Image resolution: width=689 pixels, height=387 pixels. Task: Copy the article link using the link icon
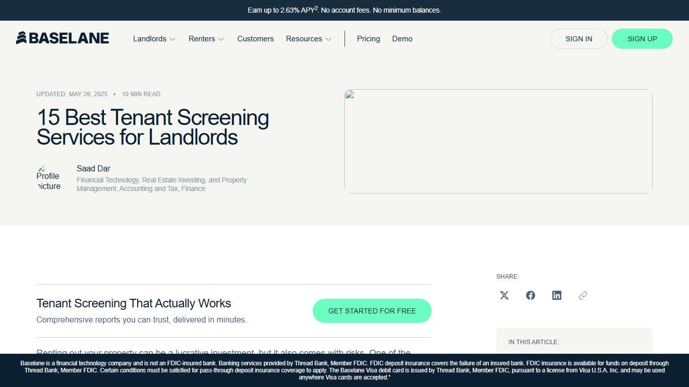(583, 295)
